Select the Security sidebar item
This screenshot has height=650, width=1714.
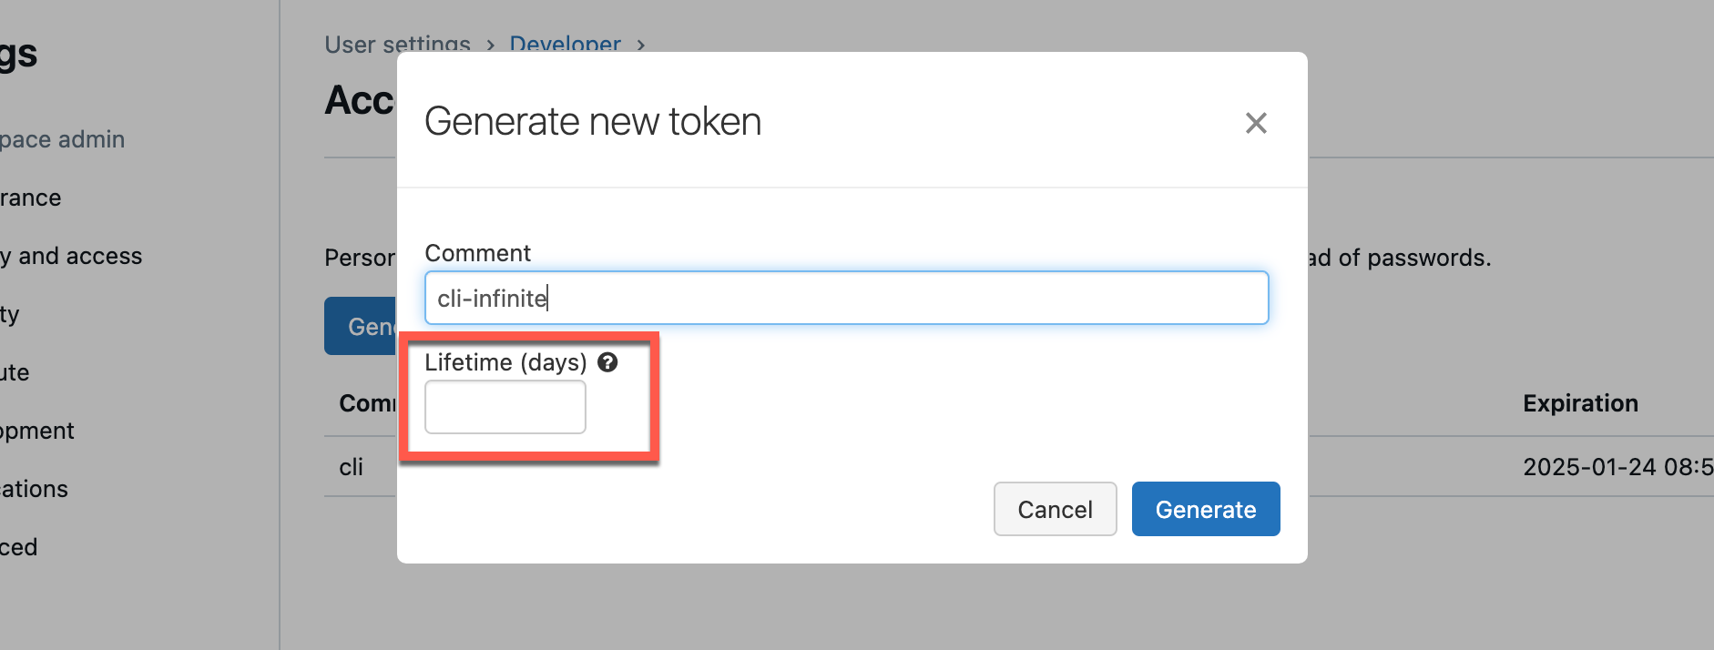(9, 314)
